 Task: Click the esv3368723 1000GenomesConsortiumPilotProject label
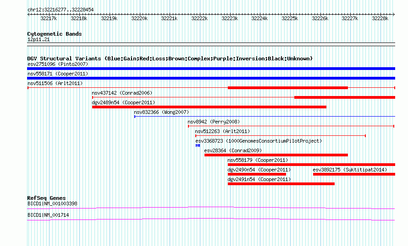[x=259, y=141]
